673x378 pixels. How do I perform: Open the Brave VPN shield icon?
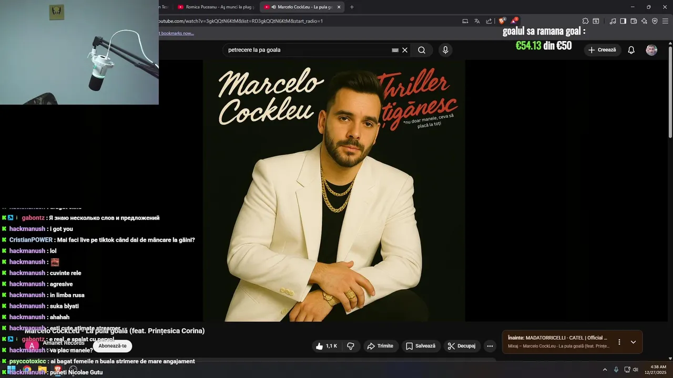(655, 21)
